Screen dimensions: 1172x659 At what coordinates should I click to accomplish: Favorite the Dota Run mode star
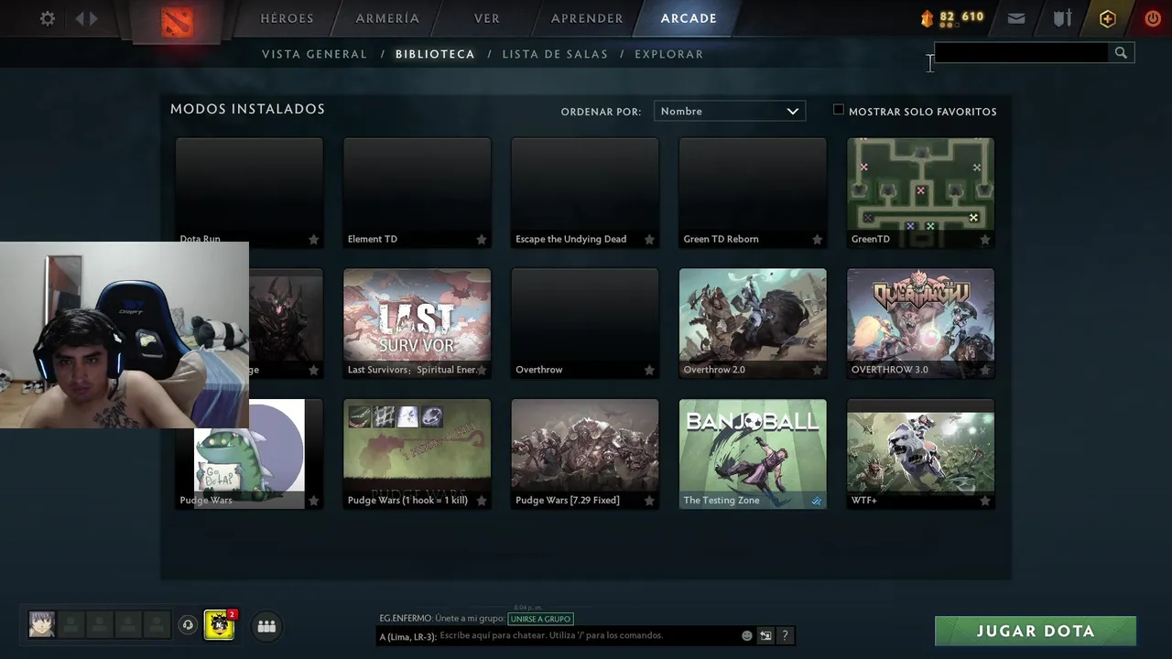313,239
